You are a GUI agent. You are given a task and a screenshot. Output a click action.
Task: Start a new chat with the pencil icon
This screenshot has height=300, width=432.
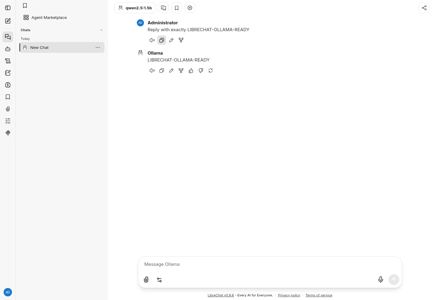tap(8, 21)
